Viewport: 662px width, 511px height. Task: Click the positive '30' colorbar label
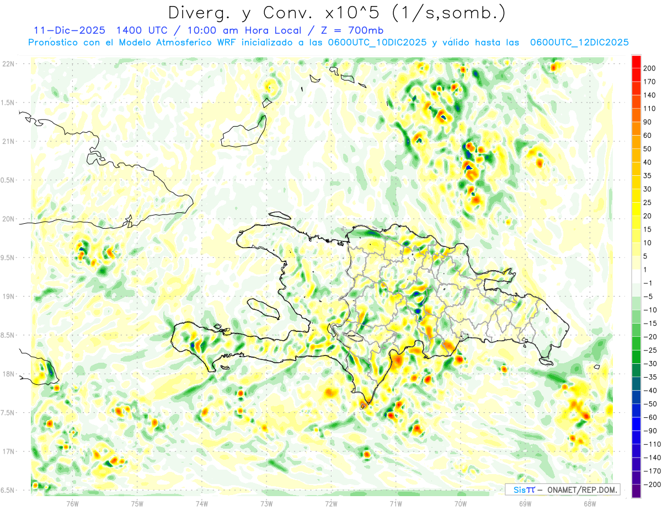[648, 189]
